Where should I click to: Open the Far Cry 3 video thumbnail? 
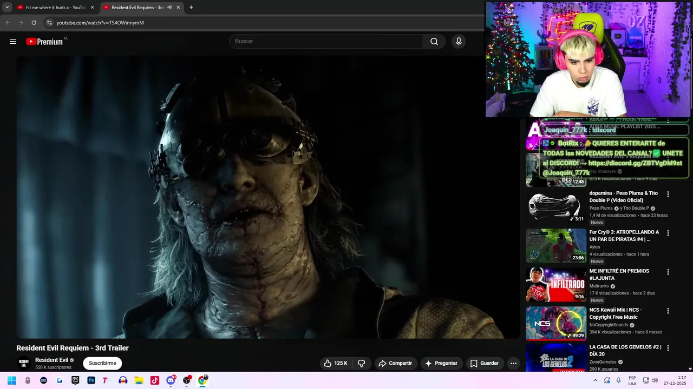pyautogui.click(x=556, y=245)
